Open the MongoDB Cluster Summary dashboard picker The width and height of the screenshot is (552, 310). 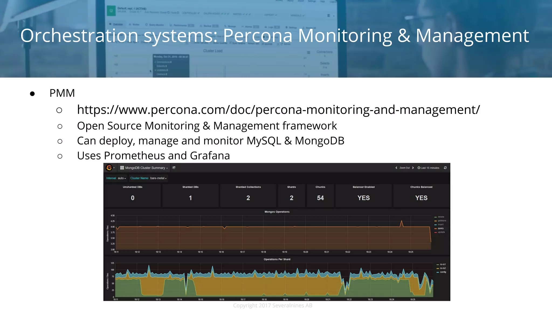click(144, 168)
